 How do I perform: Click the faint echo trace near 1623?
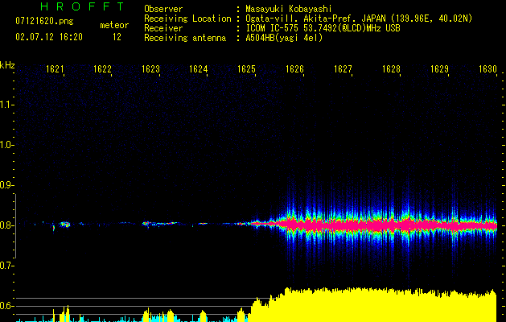(x=160, y=223)
